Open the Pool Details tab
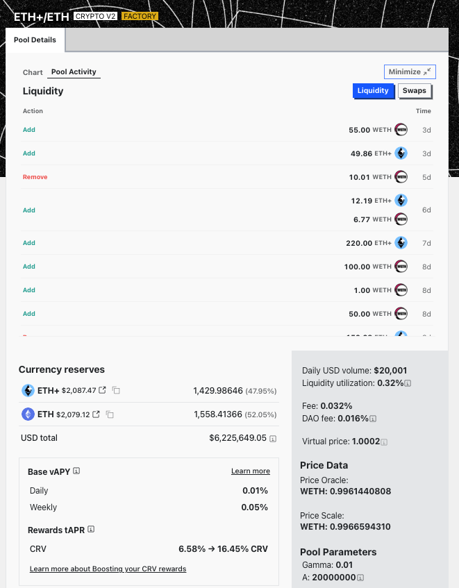 35,40
